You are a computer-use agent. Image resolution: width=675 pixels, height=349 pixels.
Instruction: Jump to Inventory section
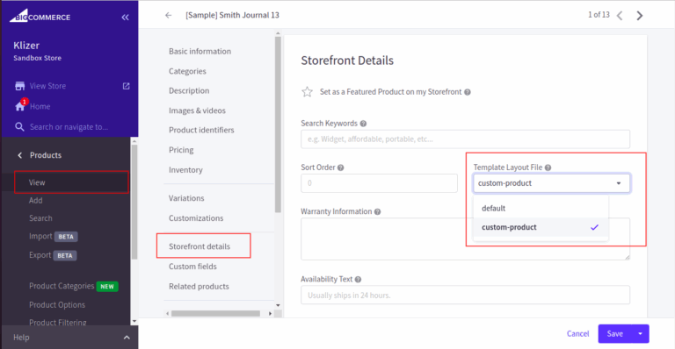pyautogui.click(x=185, y=170)
